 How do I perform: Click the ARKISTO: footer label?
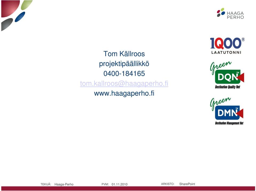(x=168, y=184)
